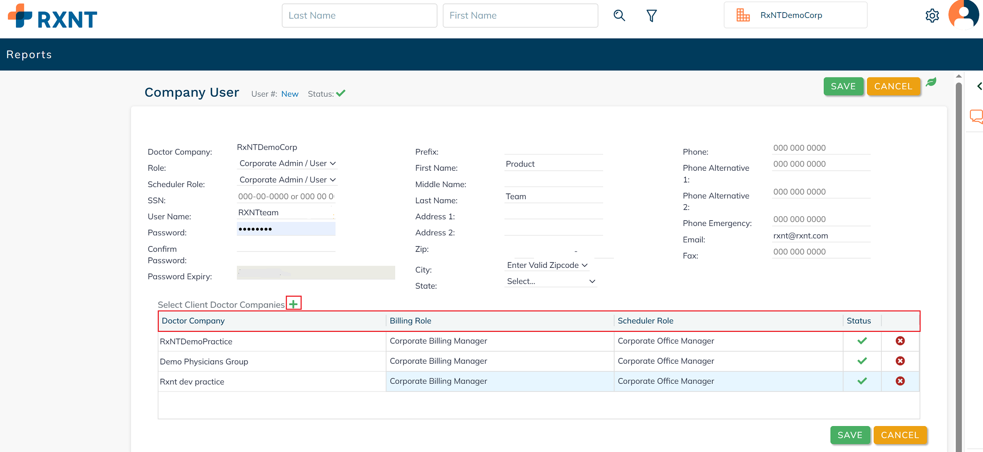Open the settings gear icon
Screen dimensions: 983x452
click(x=932, y=16)
